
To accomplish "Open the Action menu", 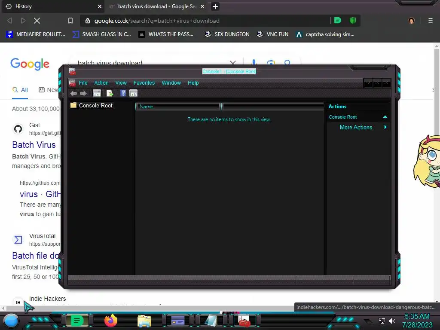I will [101, 83].
